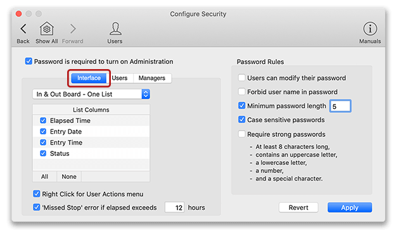Enable Require strong passwords
The height and width of the screenshot is (232, 396).
point(241,134)
